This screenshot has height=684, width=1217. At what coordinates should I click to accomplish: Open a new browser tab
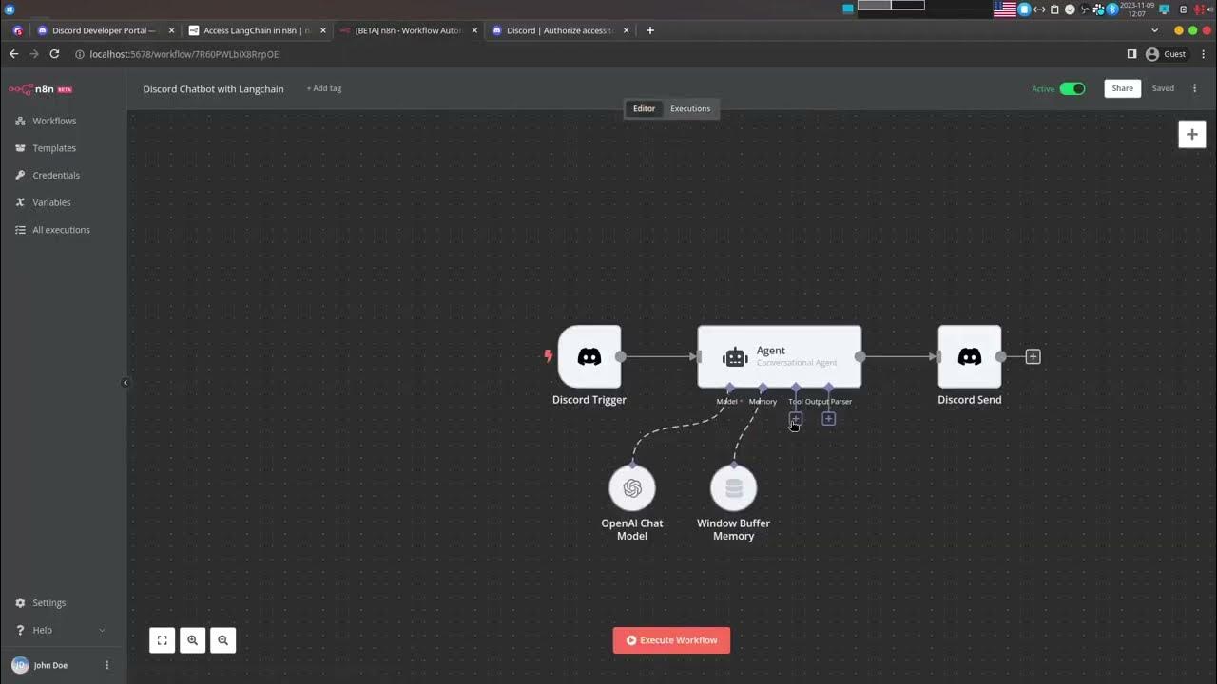[x=650, y=30]
